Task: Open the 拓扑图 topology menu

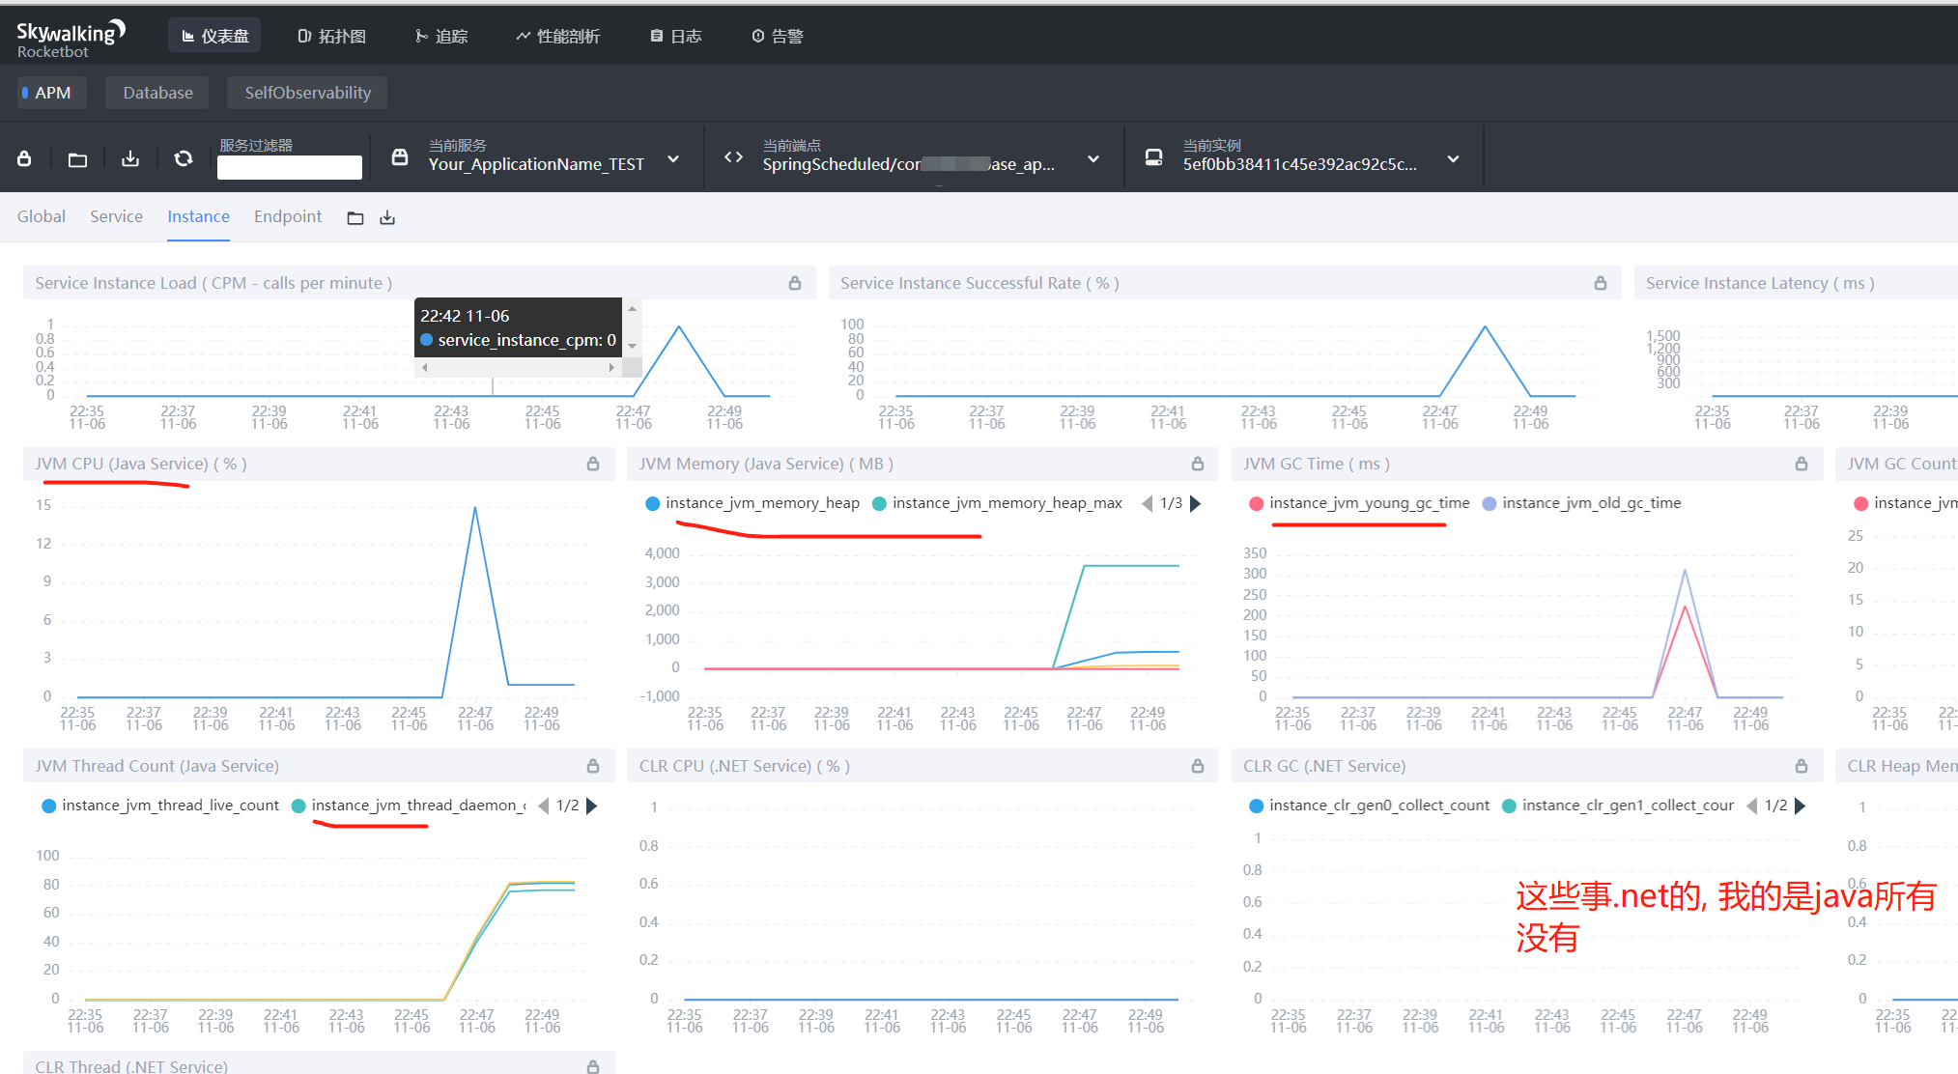Action: coord(331,36)
